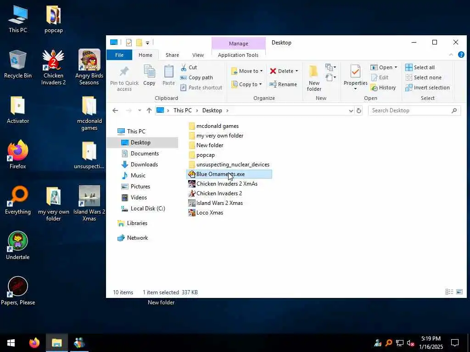Expand the Open button dropdown arrow
470x352 pixels.
[x=396, y=67]
